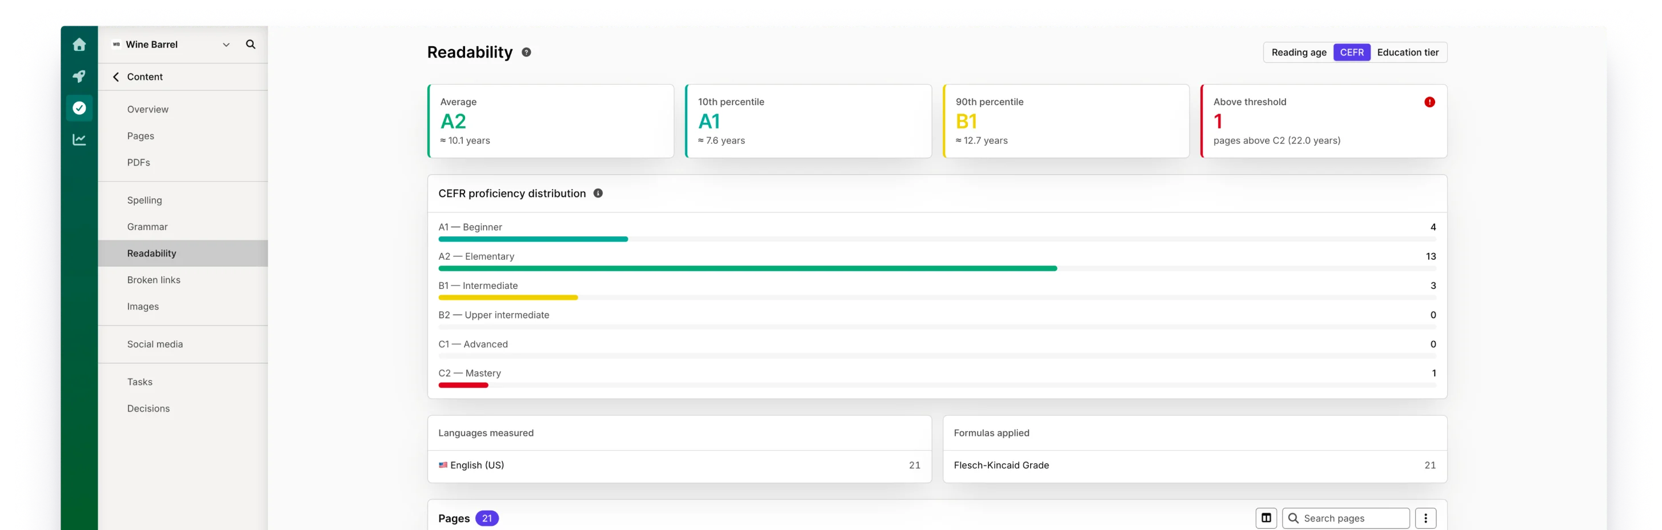Click the Pages count badge 21
This screenshot has width=1662, height=530.
pyautogui.click(x=486, y=519)
